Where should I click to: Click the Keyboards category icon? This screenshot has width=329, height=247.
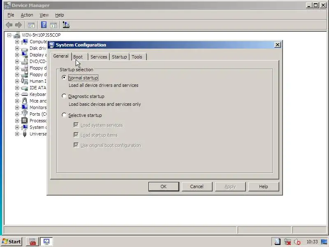click(x=25, y=94)
